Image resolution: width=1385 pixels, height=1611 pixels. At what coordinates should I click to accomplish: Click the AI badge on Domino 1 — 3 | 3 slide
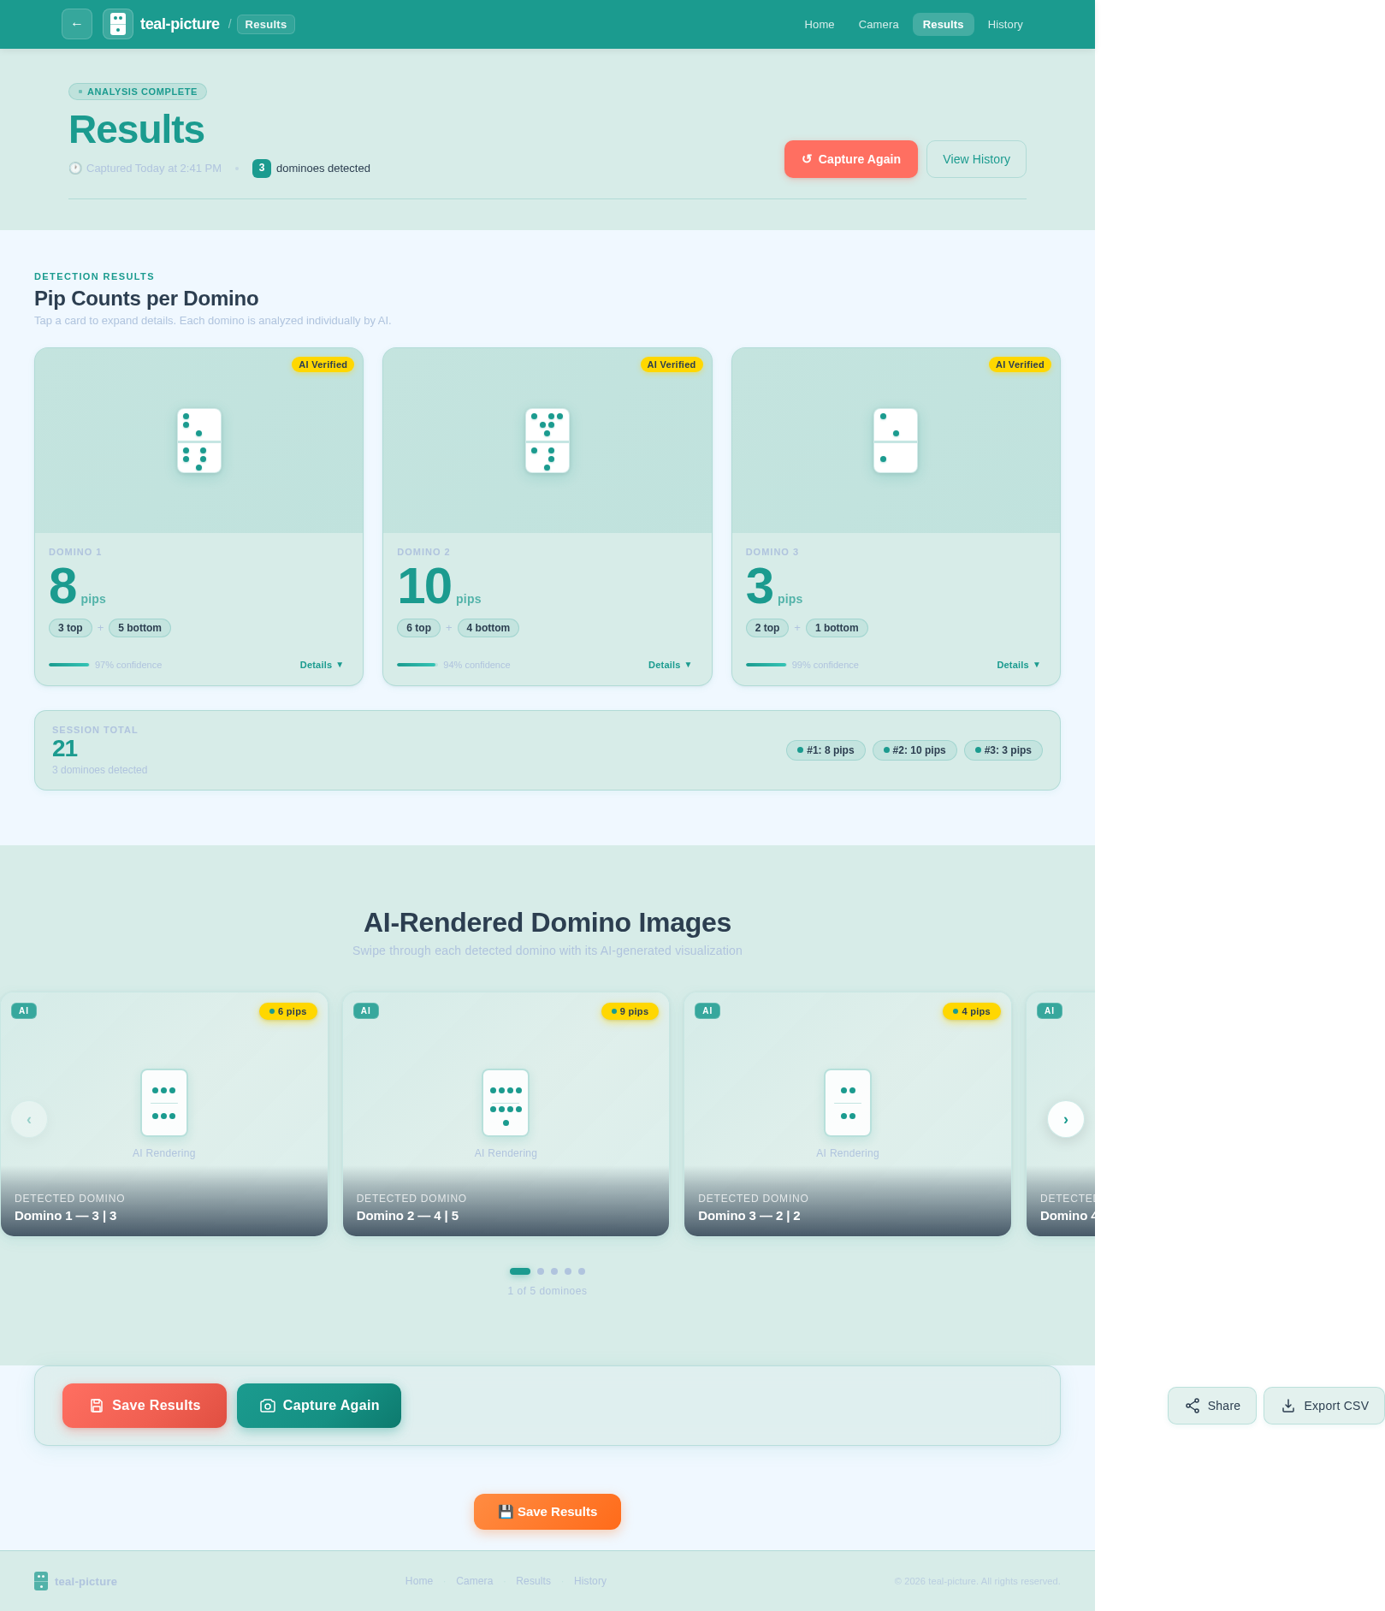click(24, 1010)
